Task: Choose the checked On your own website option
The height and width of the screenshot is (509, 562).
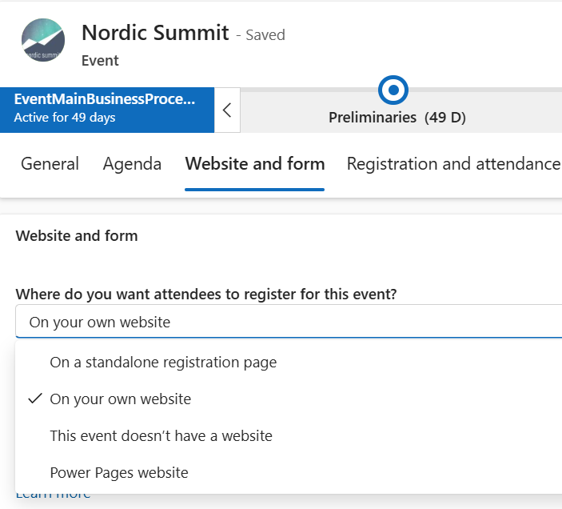Action: point(289,399)
